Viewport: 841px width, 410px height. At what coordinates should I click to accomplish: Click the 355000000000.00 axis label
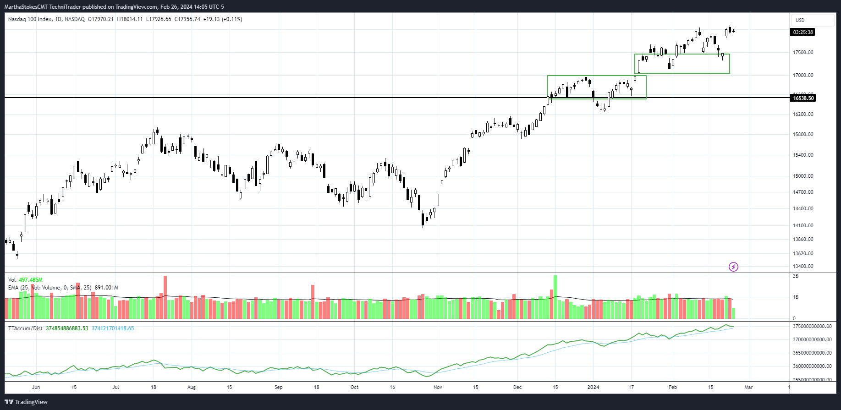(x=813, y=379)
